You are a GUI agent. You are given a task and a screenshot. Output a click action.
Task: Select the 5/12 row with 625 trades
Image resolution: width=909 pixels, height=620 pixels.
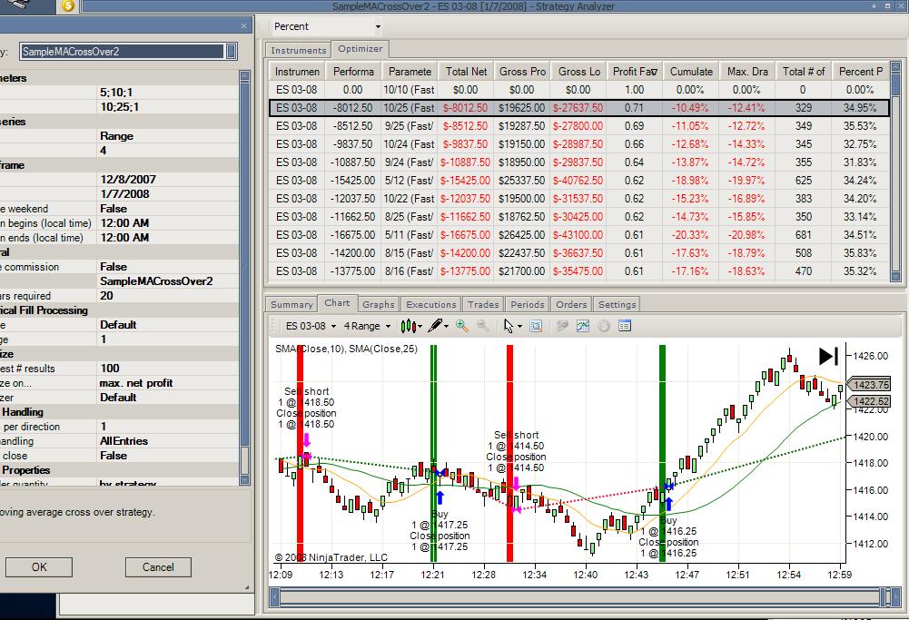pyautogui.click(x=579, y=181)
